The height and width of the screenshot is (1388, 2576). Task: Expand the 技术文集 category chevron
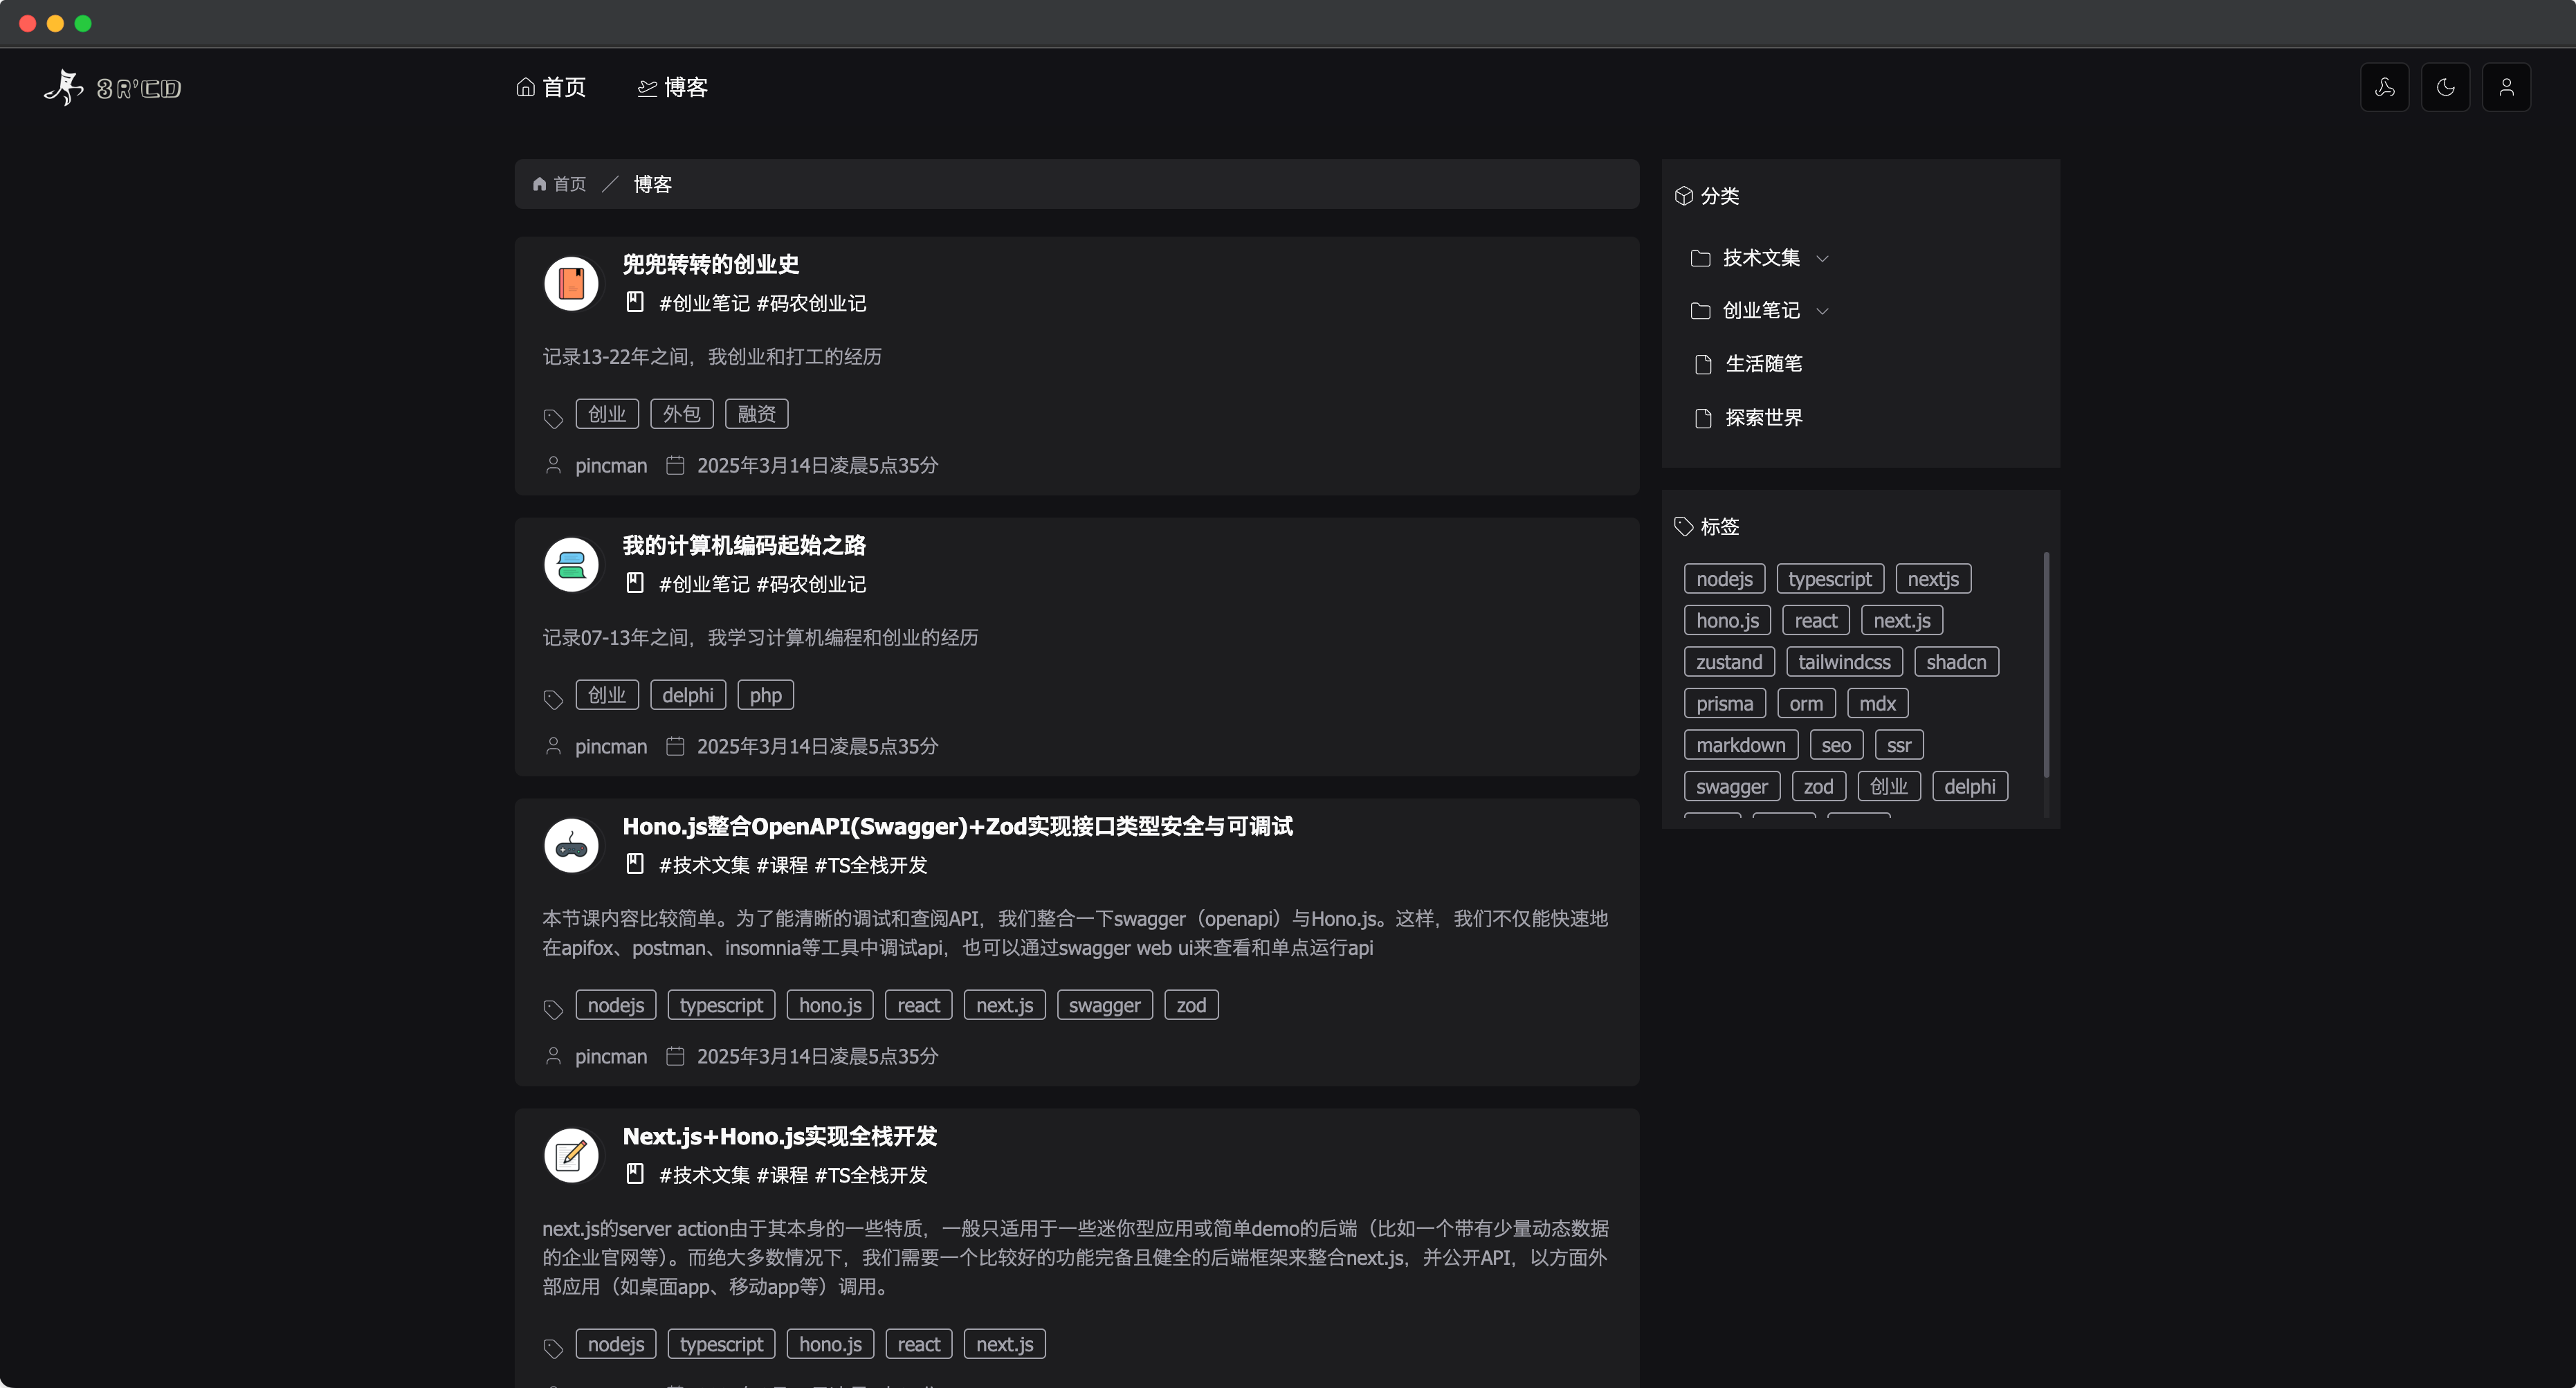coord(1822,259)
